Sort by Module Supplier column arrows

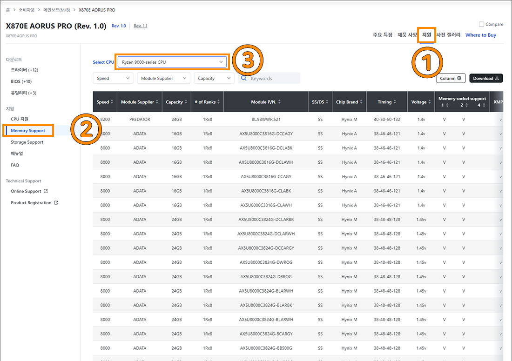(157, 102)
